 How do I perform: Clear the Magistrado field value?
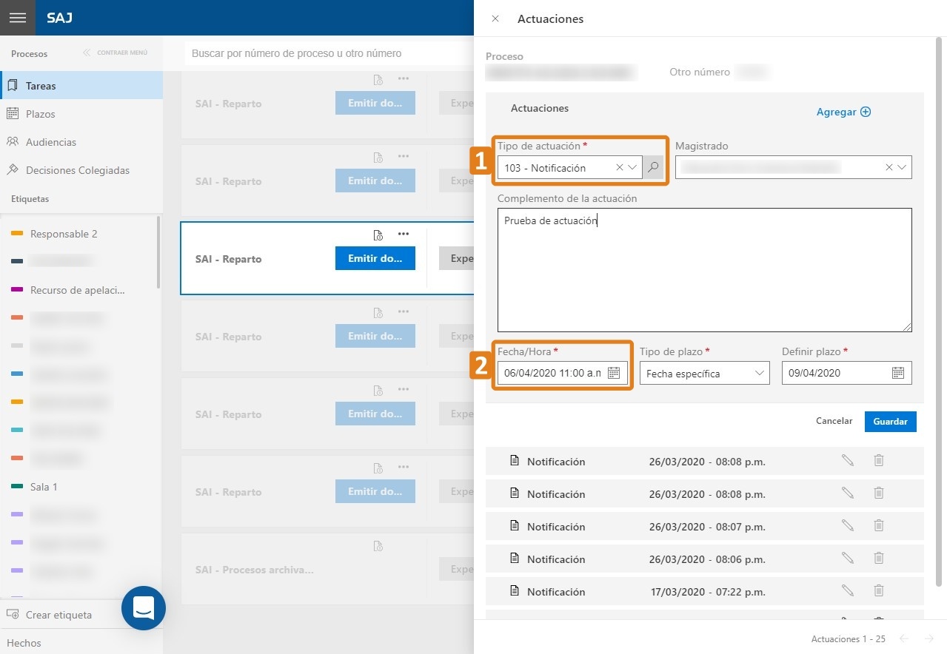[x=889, y=168]
